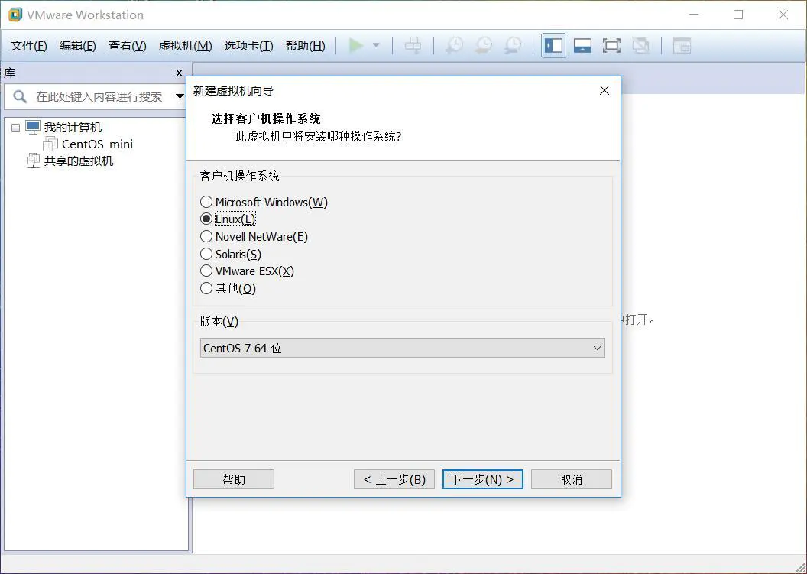This screenshot has height=574, width=807.
Task: Click the 帮助 button in wizard
Action: [234, 479]
